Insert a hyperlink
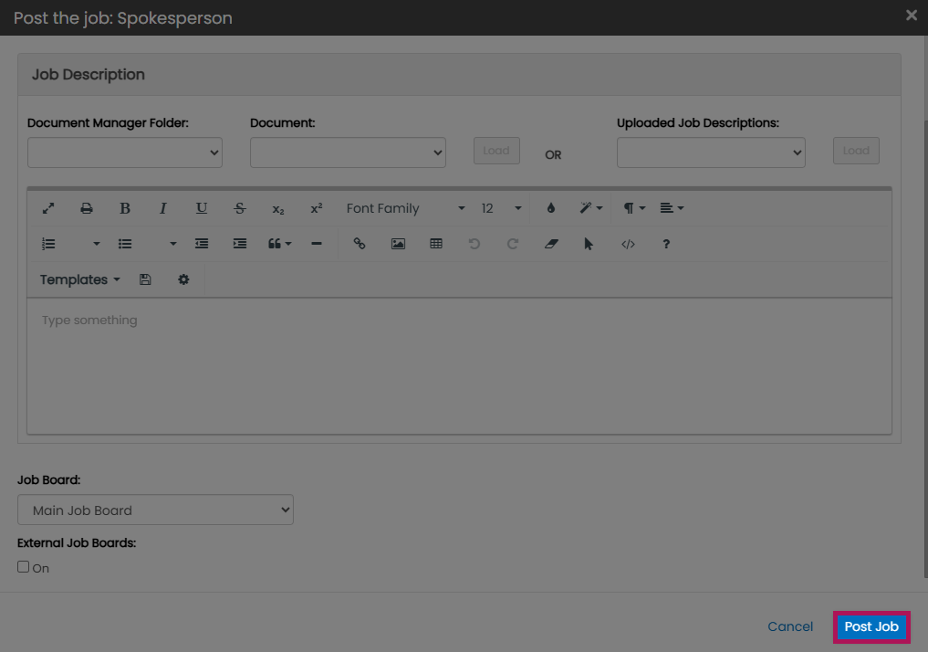Screen dimensions: 928x652 [x=360, y=244]
